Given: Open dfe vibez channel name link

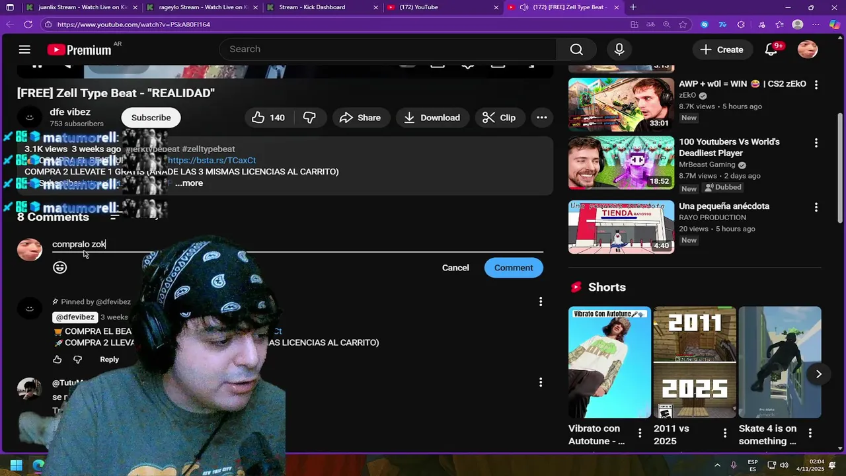Looking at the screenshot, I should point(70,112).
